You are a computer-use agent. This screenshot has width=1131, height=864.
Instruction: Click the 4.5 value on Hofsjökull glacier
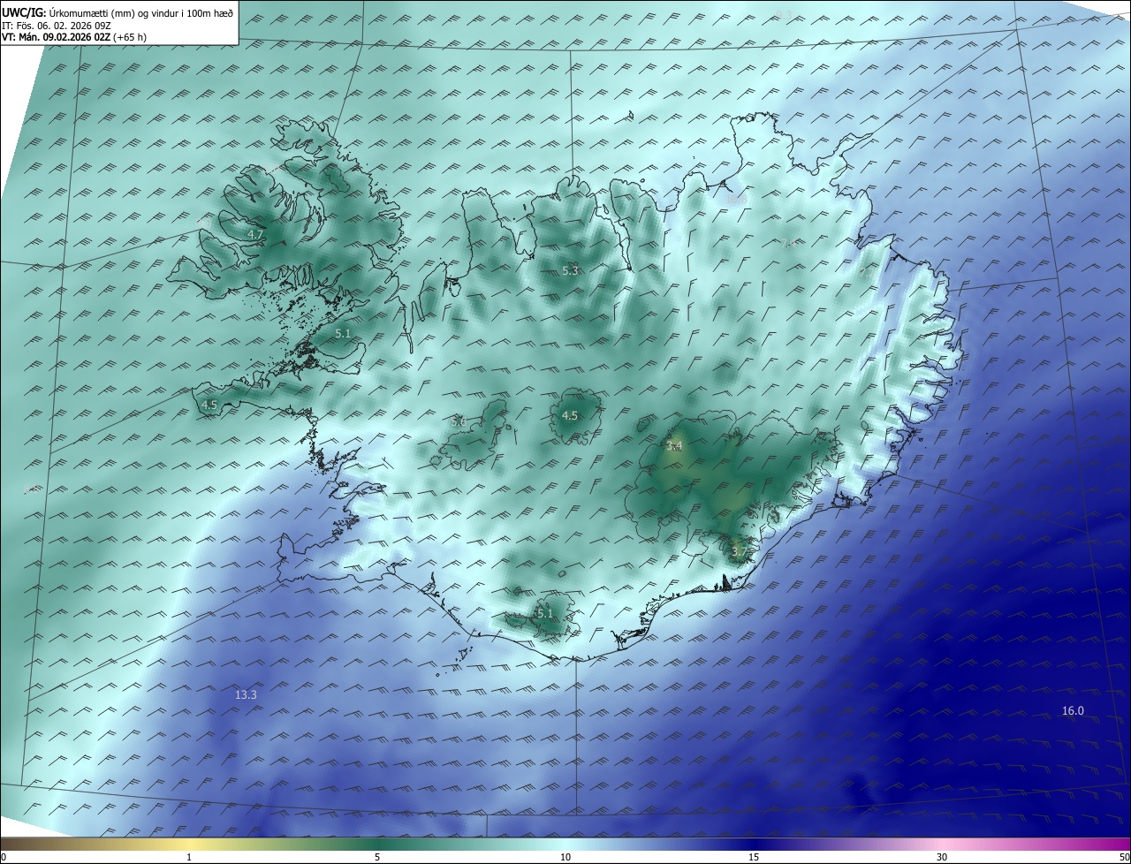pos(570,415)
